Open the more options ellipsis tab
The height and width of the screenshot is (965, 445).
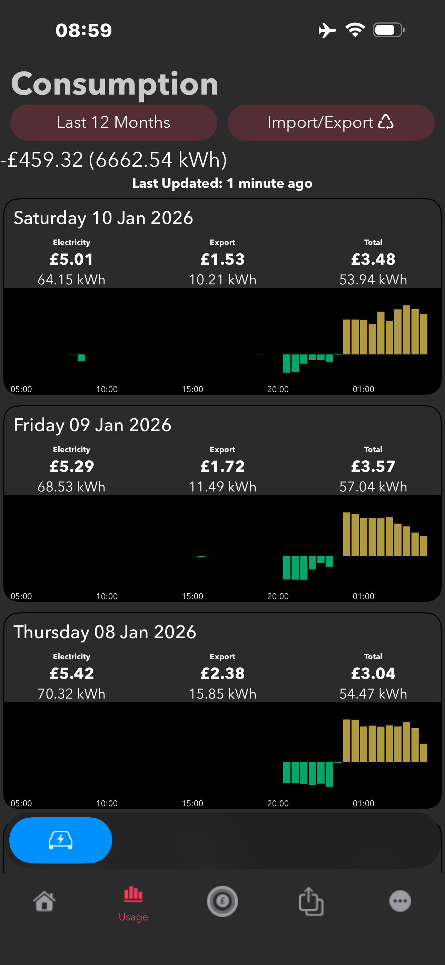[x=400, y=901]
